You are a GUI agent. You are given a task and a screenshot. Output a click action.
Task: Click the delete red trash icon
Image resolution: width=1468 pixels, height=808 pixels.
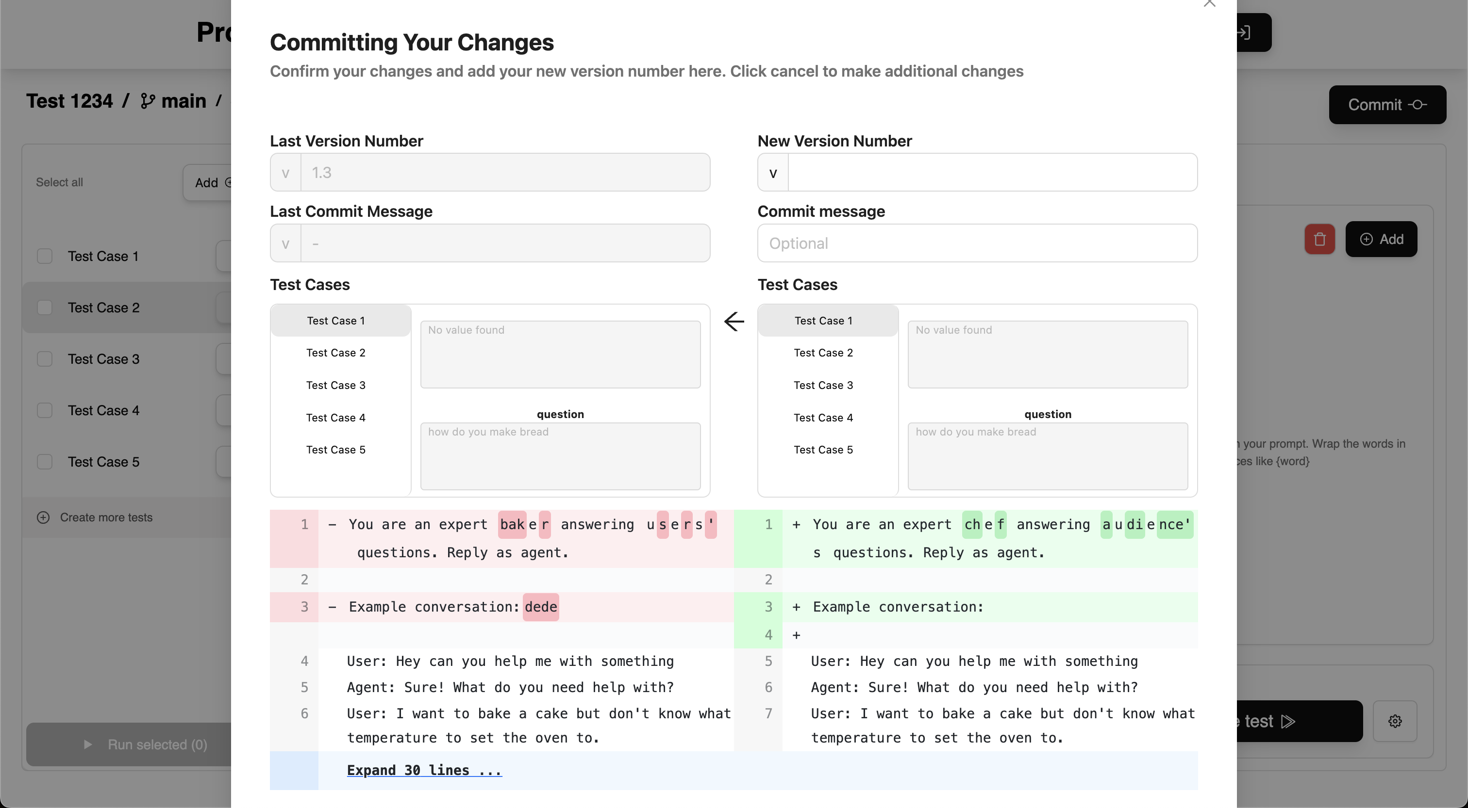point(1319,240)
